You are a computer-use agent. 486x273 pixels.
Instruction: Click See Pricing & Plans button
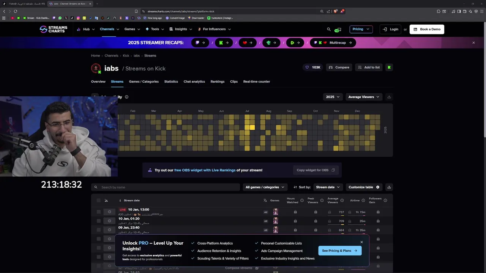point(340,251)
